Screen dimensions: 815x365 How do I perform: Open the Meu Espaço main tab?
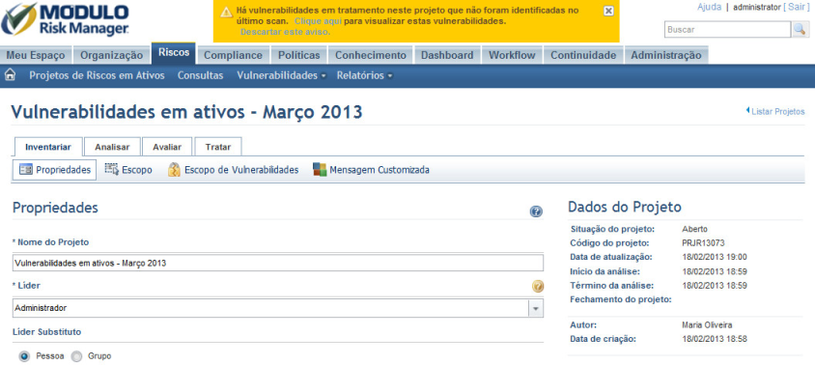[x=36, y=55]
